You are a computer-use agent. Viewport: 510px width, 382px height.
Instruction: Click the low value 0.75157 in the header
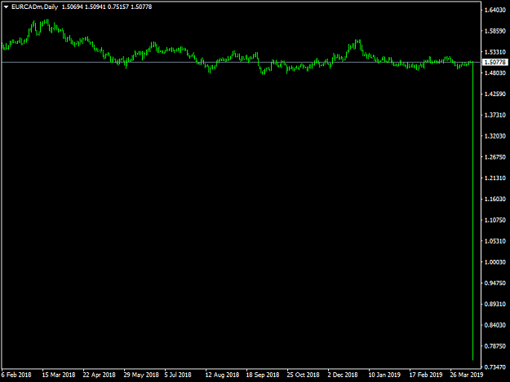pyautogui.click(x=118, y=7)
